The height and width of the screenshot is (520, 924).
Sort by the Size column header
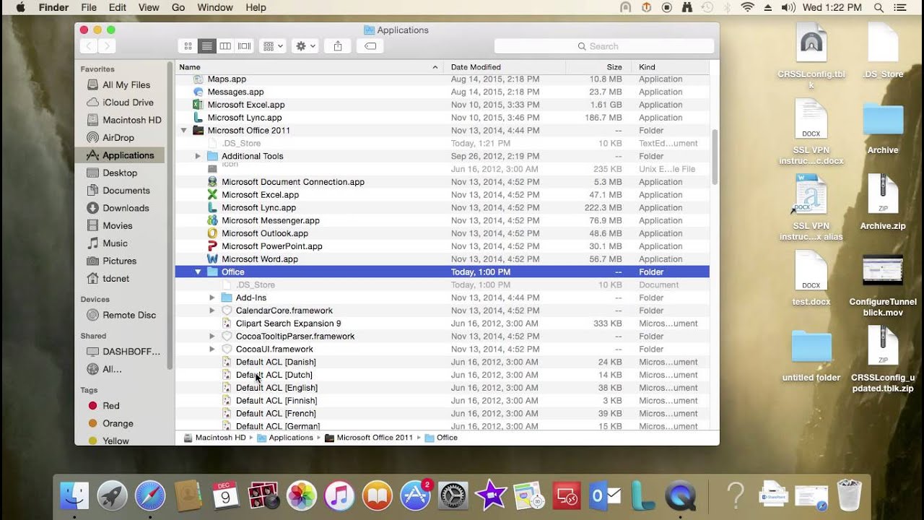tap(598, 67)
